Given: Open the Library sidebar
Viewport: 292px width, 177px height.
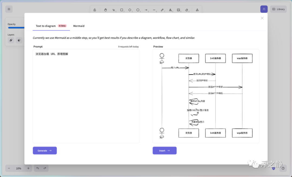Looking at the screenshot, I should tap(278, 9).
